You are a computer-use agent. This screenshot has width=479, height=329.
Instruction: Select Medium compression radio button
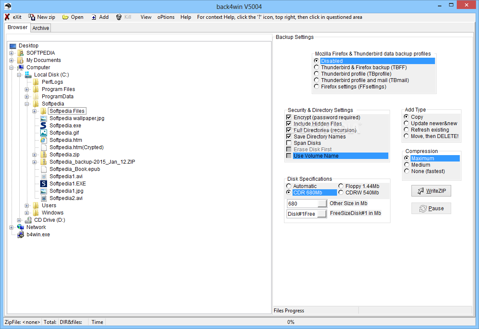pyautogui.click(x=407, y=165)
